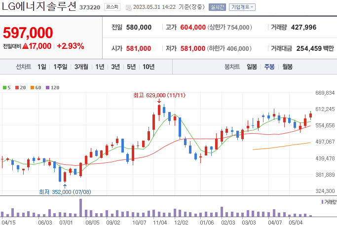Select the 1년 line chart period

point(100,67)
